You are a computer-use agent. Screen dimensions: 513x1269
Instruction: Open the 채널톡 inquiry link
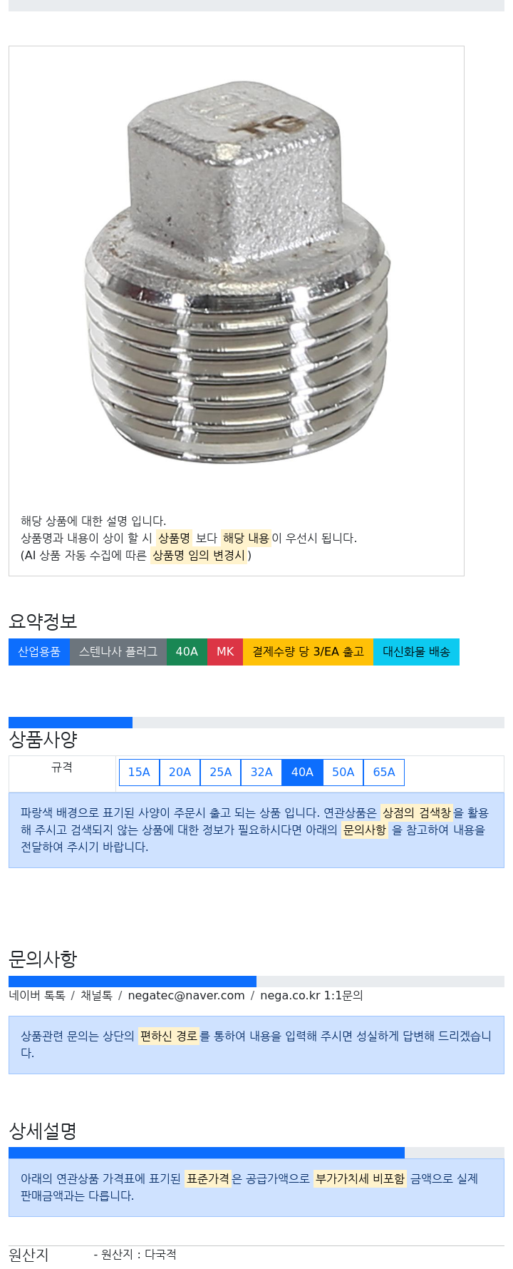point(96,995)
